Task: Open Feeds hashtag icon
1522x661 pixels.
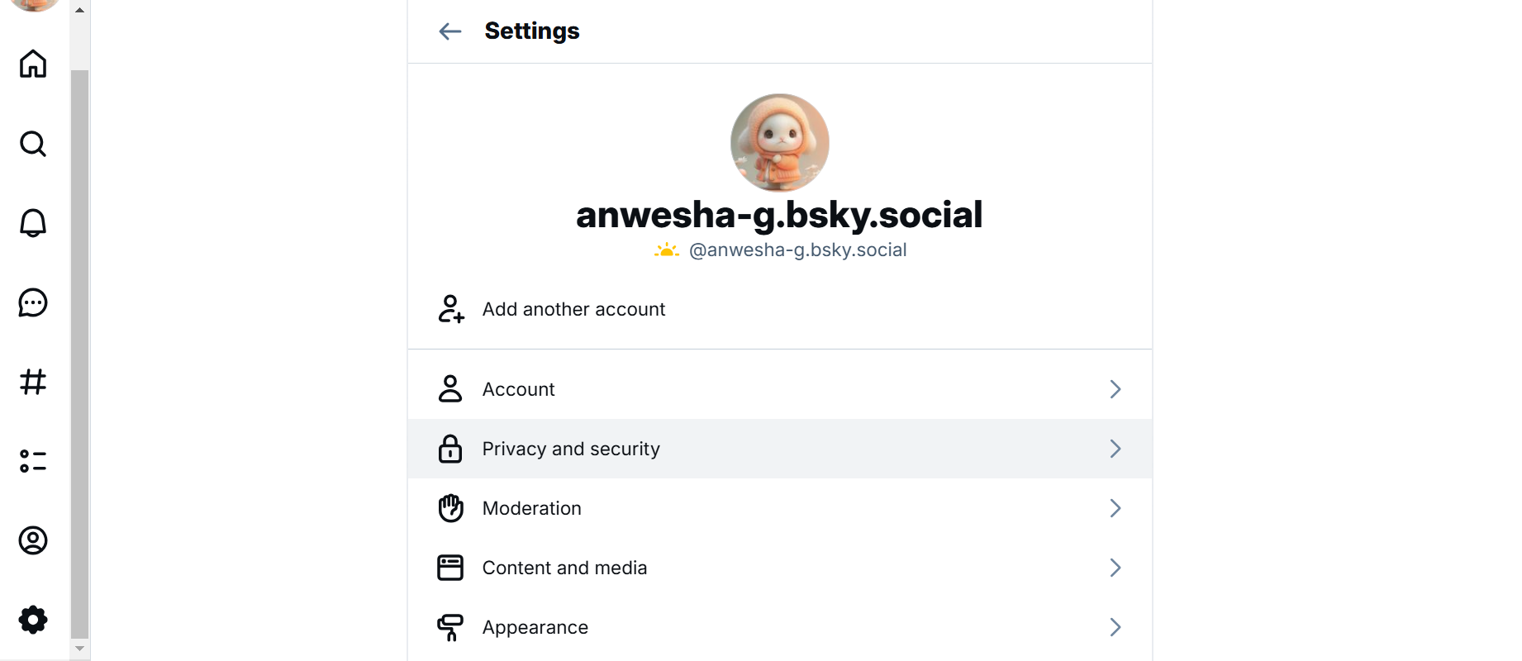Action: point(33,382)
